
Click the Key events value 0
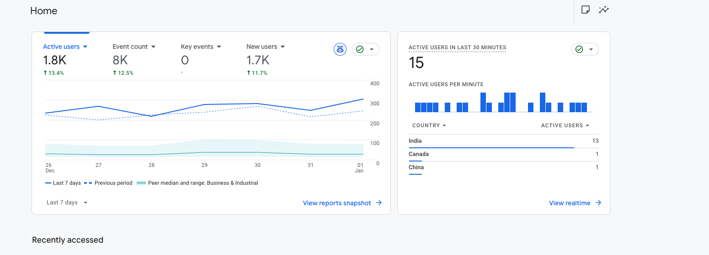point(185,60)
